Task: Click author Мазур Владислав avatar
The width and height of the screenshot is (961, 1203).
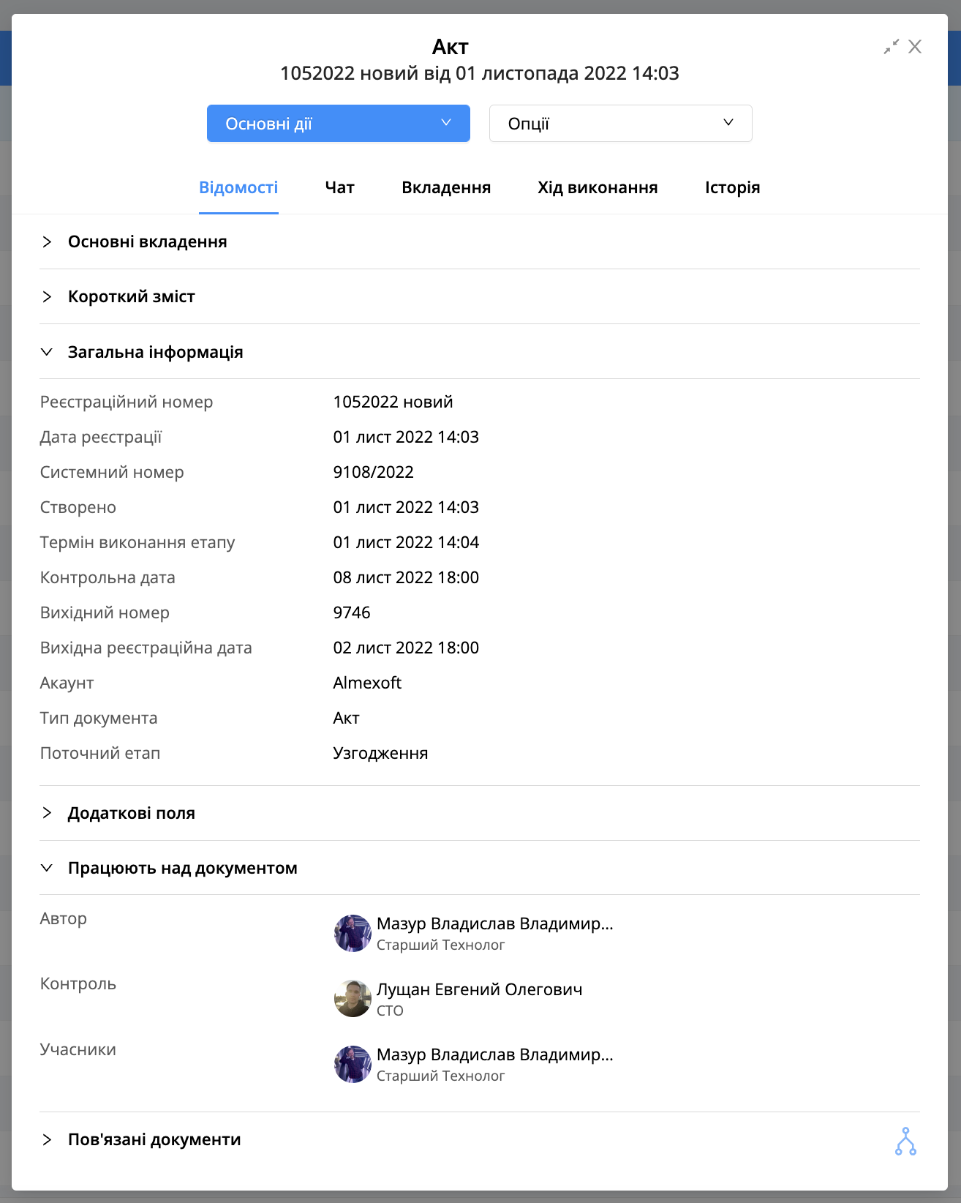Action: click(353, 933)
